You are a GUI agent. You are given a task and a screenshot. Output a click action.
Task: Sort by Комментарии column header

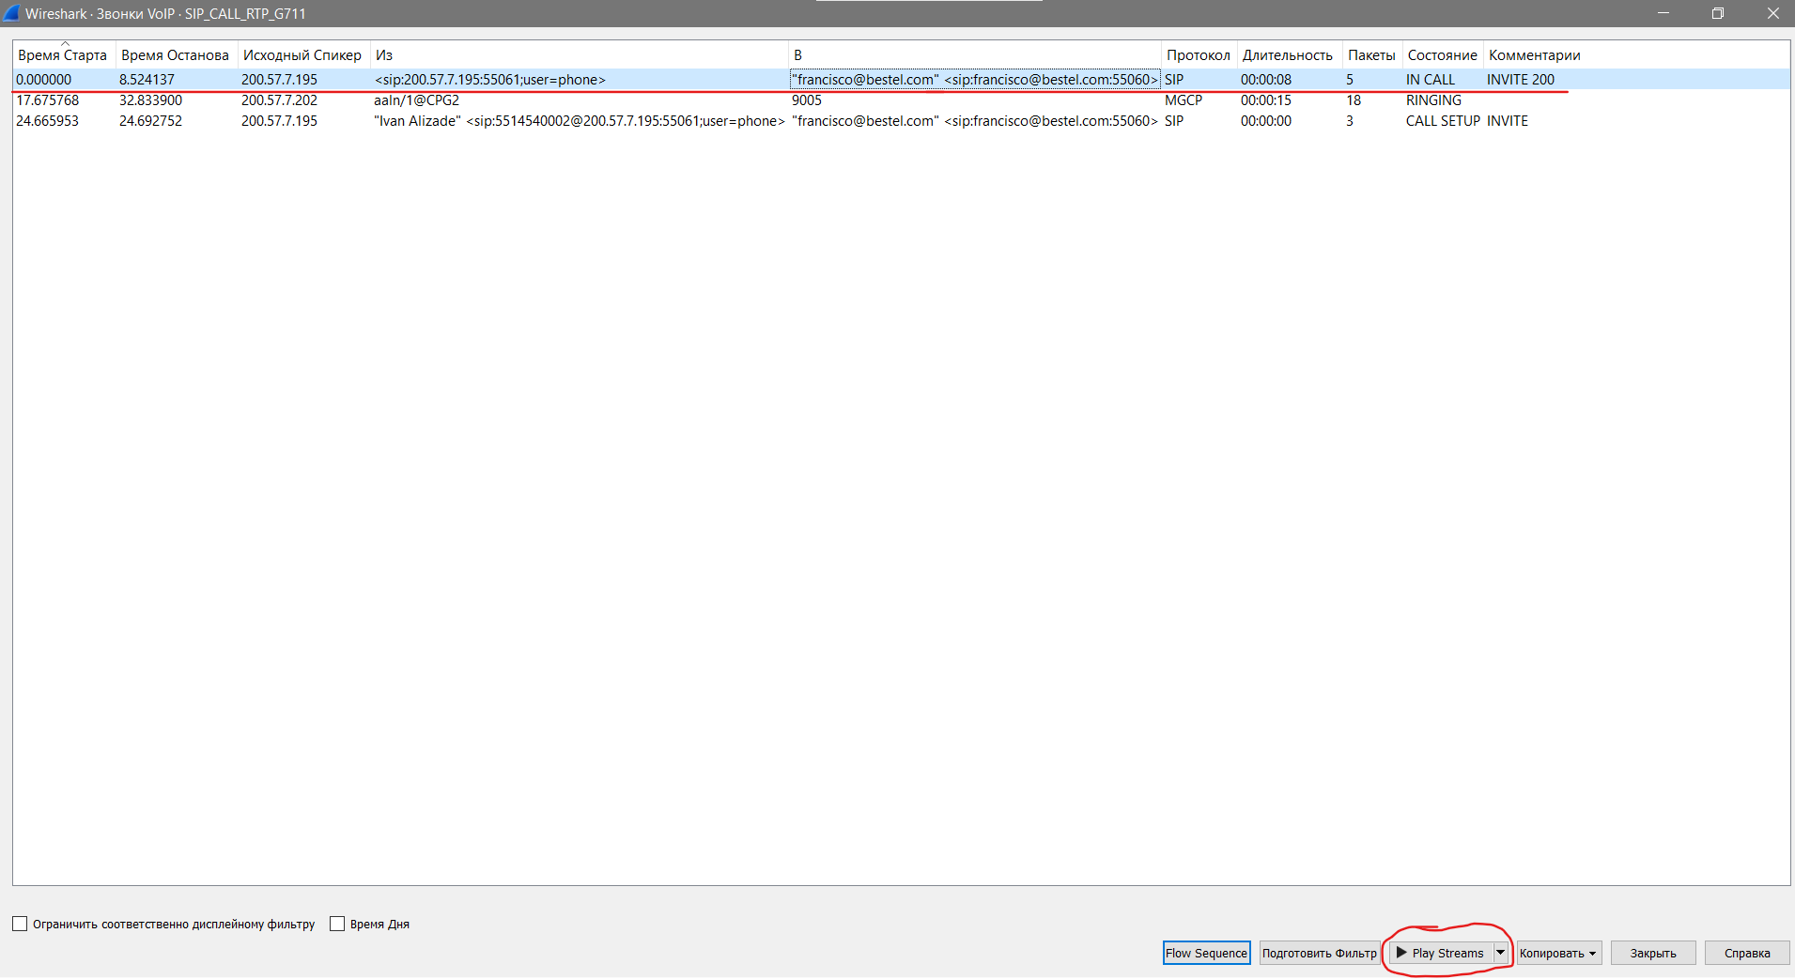coord(1535,55)
